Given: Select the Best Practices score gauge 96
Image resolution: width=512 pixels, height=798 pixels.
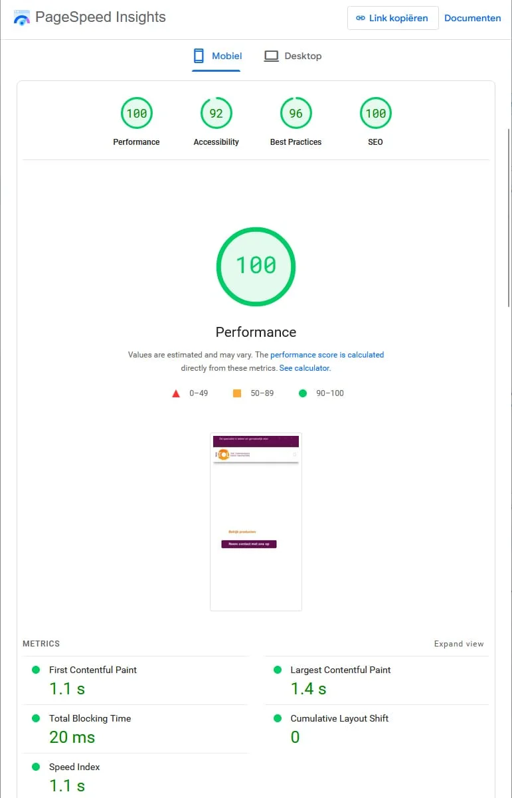Looking at the screenshot, I should (296, 114).
